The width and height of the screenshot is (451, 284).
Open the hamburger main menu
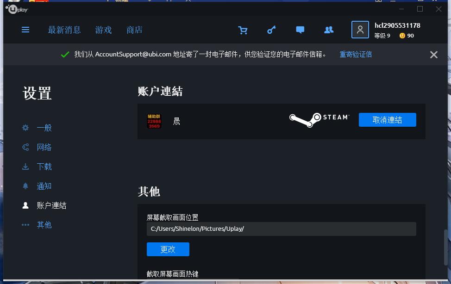click(25, 30)
